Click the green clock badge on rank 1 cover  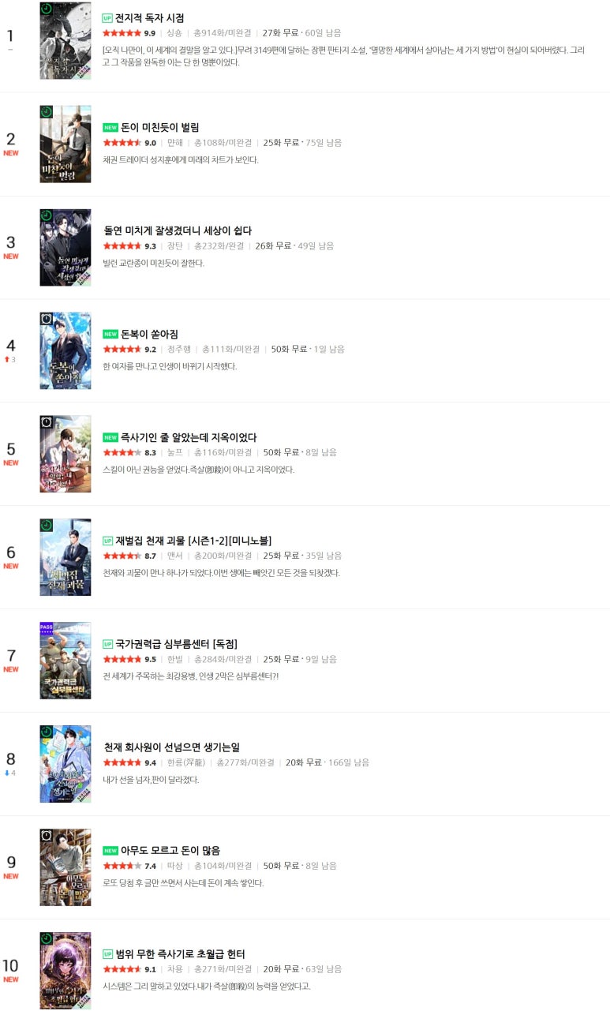47,9
